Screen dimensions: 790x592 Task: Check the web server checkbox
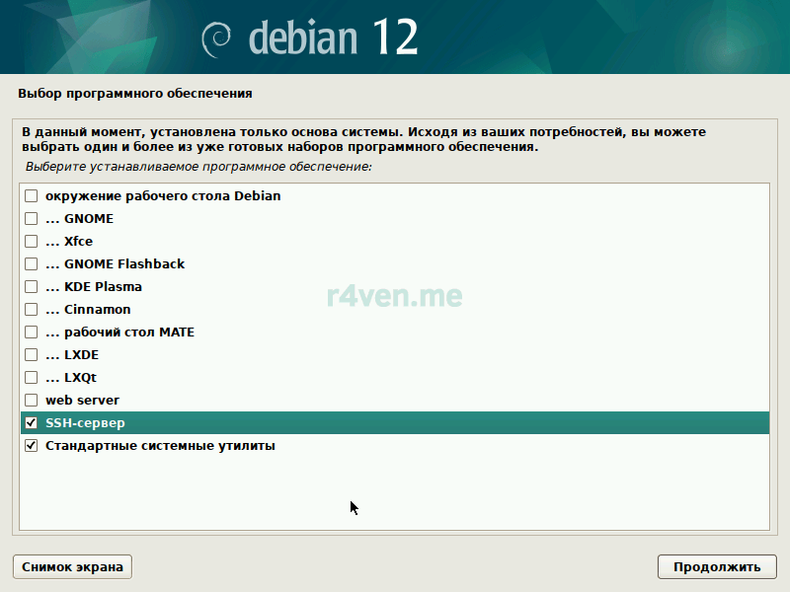[32, 401]
